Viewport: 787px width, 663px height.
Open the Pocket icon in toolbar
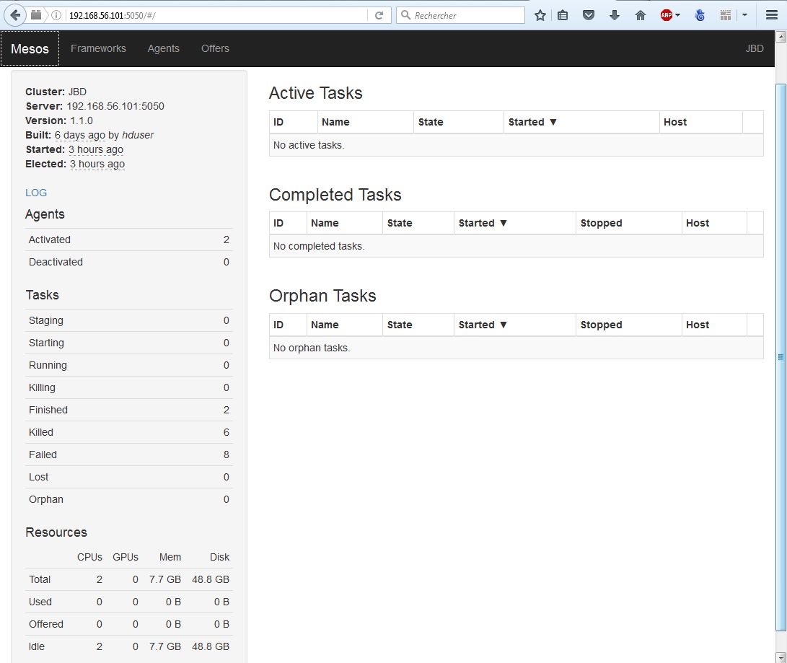point(589,15)
